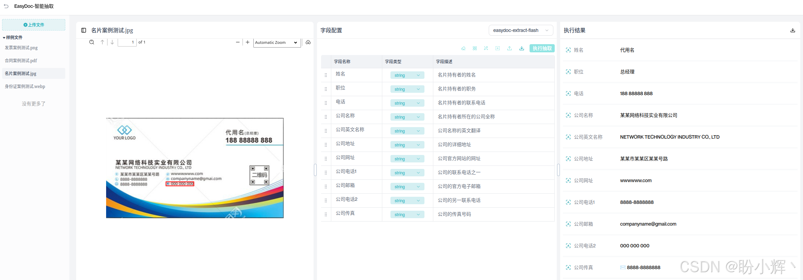Click the magic pencil auto-generate icon

point(486,48)
